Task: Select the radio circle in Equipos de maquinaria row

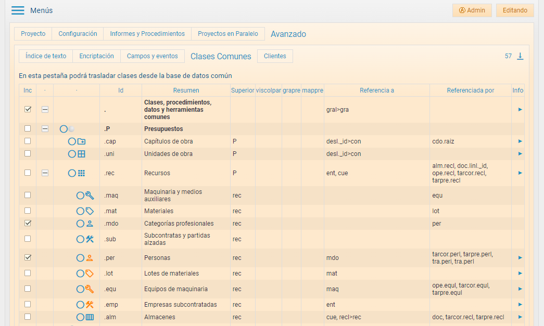Action: pyautogui.click(x=80, y=289)
